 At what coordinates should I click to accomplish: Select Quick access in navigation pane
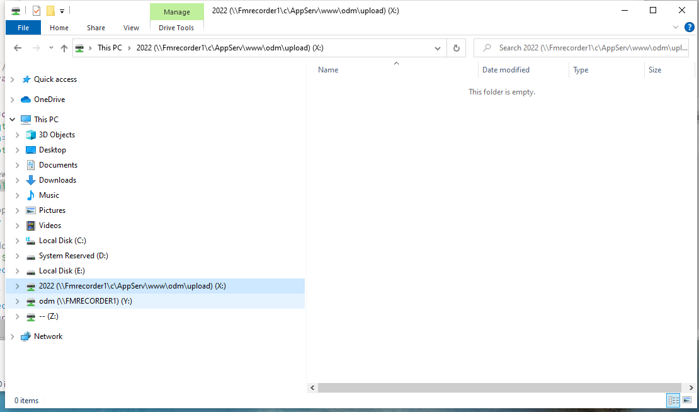pos(55,79)
